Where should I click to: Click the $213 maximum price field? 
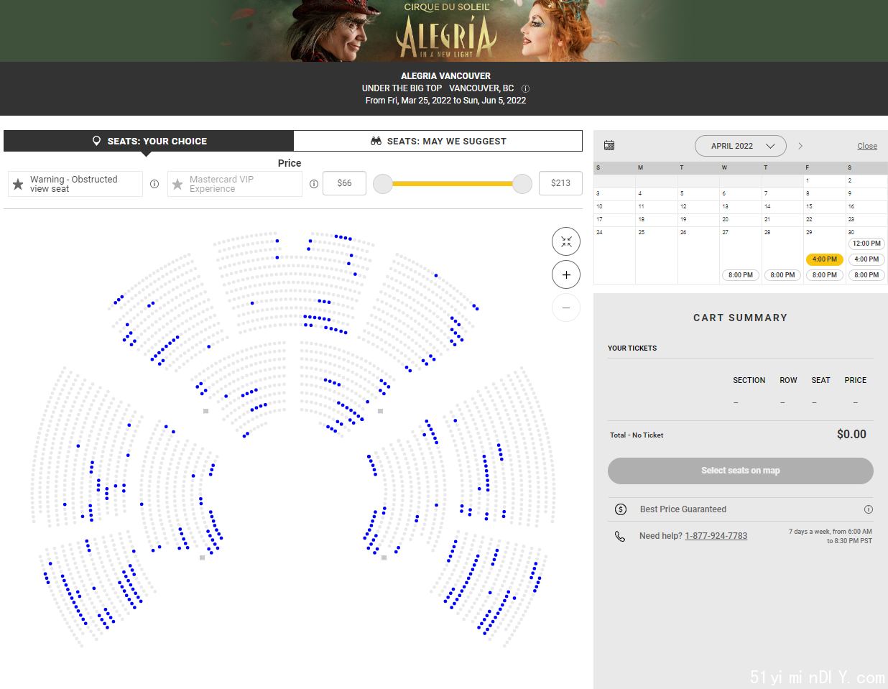click(x=560, y=183)
